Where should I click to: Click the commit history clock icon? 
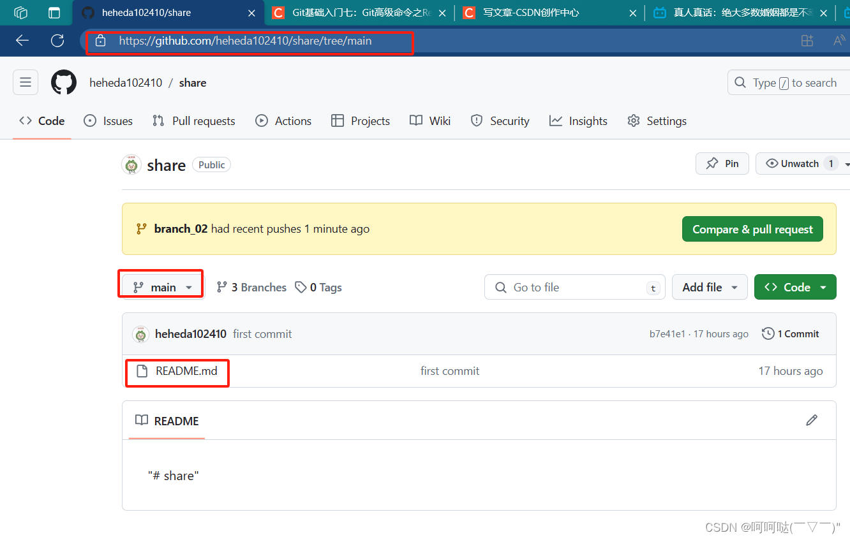[x=768, y=333]
